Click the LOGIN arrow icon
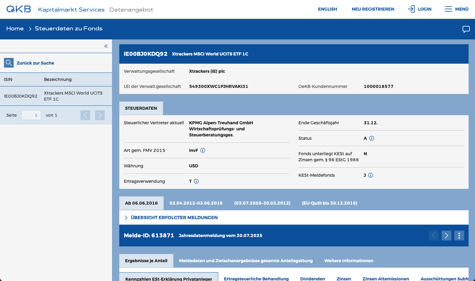This screenshot has height=281, width=475. click(411, 9)
